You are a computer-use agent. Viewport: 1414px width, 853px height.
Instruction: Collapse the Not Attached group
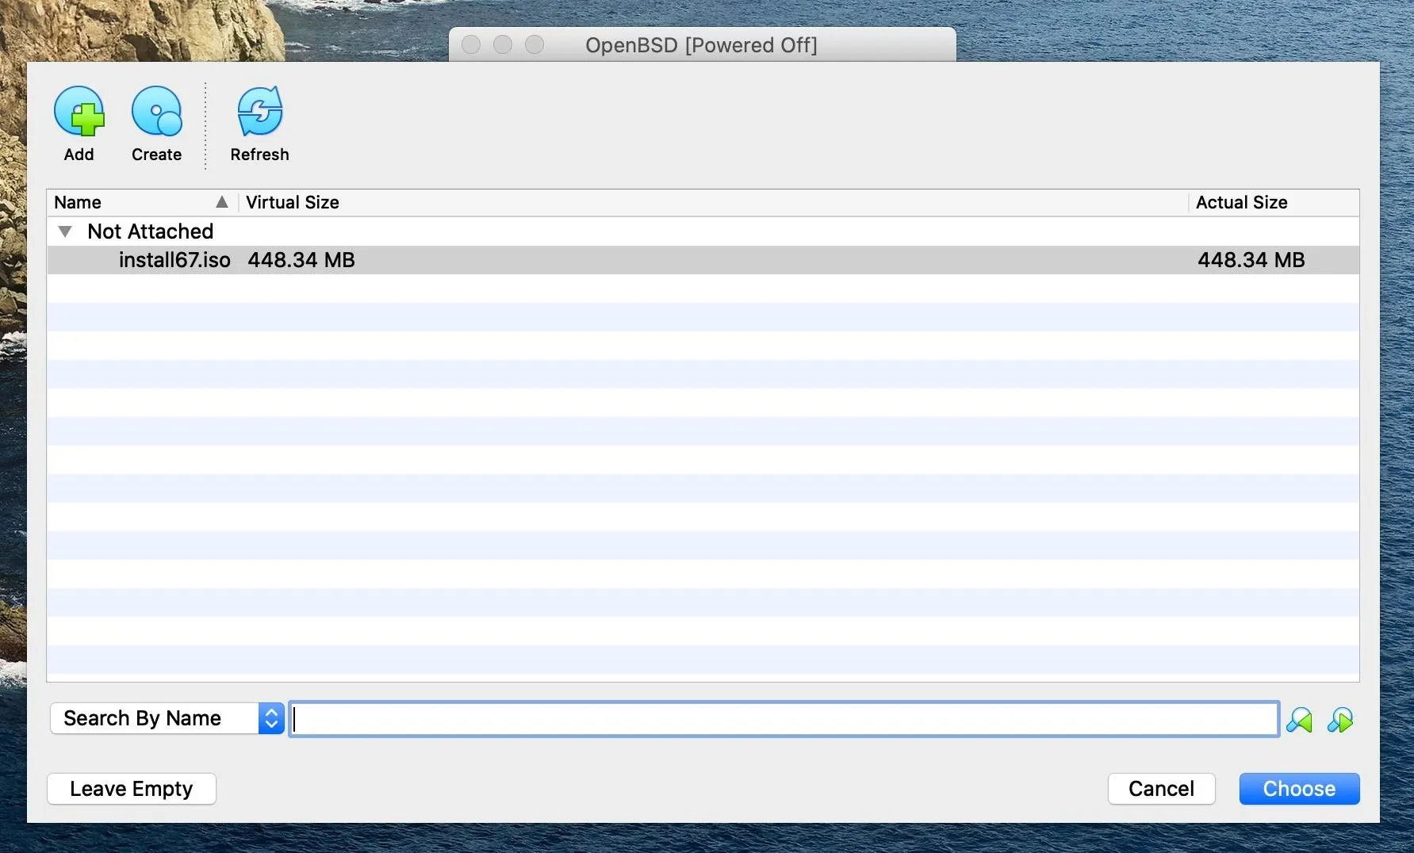coord(65,231)
